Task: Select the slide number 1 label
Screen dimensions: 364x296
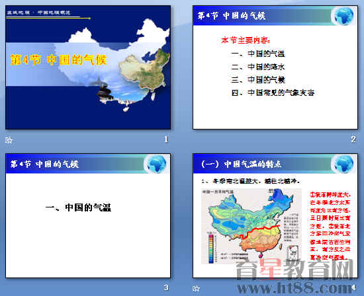Action: (x=166, y=139)
